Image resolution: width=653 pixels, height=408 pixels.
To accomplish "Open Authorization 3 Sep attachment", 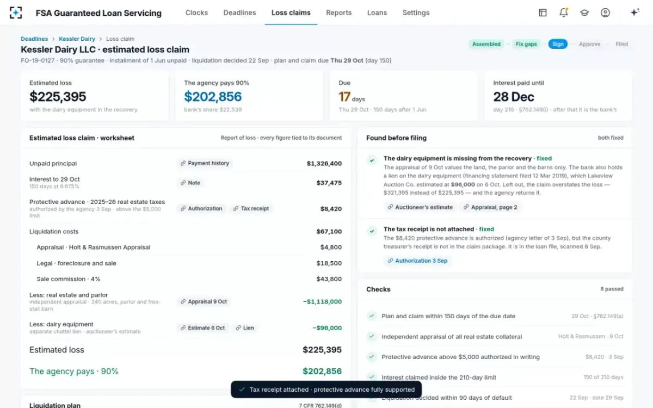I will 417,261.
